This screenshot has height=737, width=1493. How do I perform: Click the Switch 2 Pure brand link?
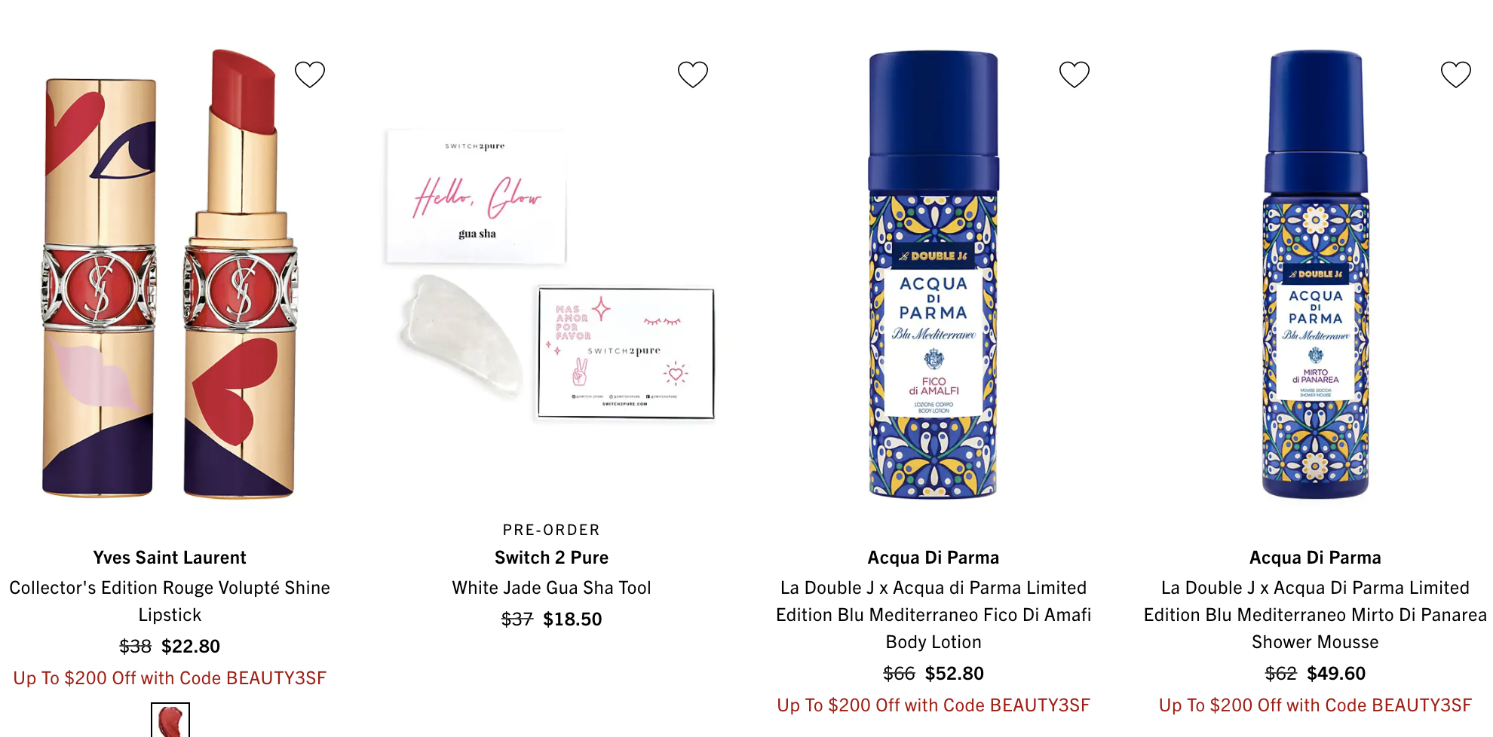pyautogui.click(x=551, y=558)
